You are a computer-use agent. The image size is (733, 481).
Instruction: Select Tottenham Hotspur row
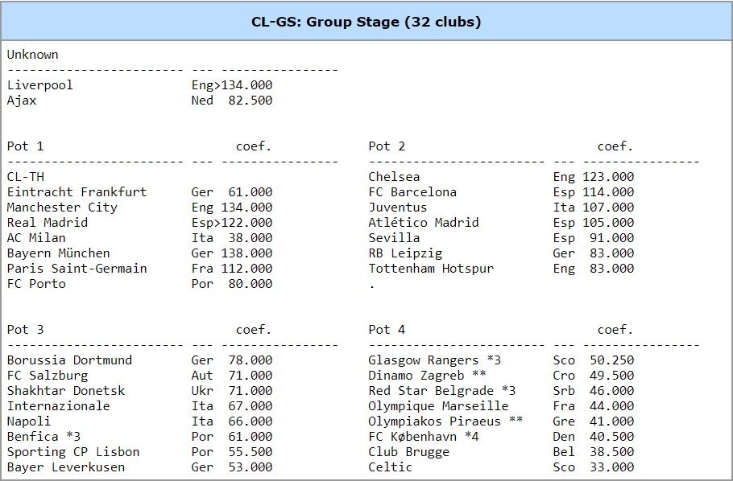point(501,269)
